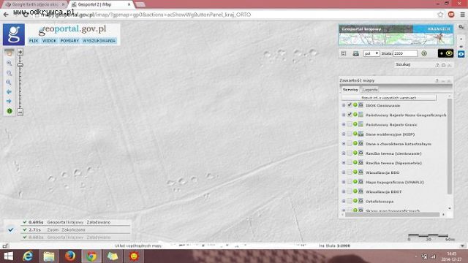Open the WYSZUKIWANIA menu
This screenshot has width=468, height=263.
pyautogui.click(x=99, y=41)
